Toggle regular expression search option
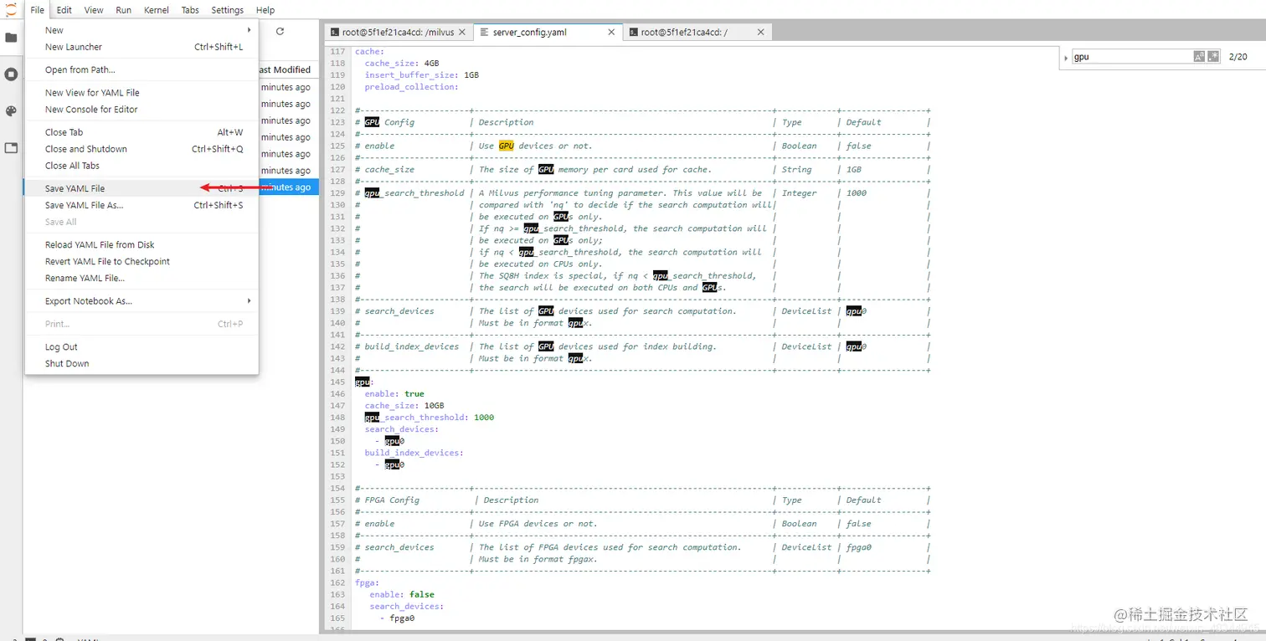 [1212, 57]
